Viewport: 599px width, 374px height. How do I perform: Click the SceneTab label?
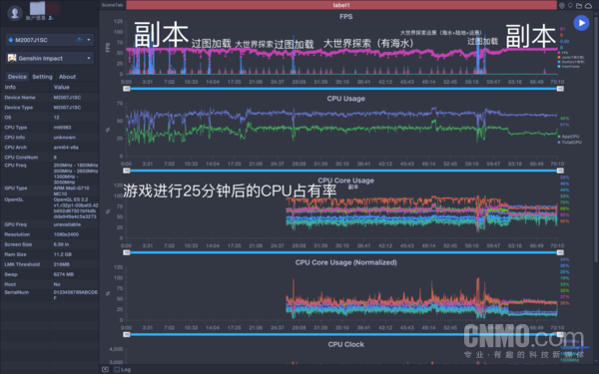click(x=112, y=5)
